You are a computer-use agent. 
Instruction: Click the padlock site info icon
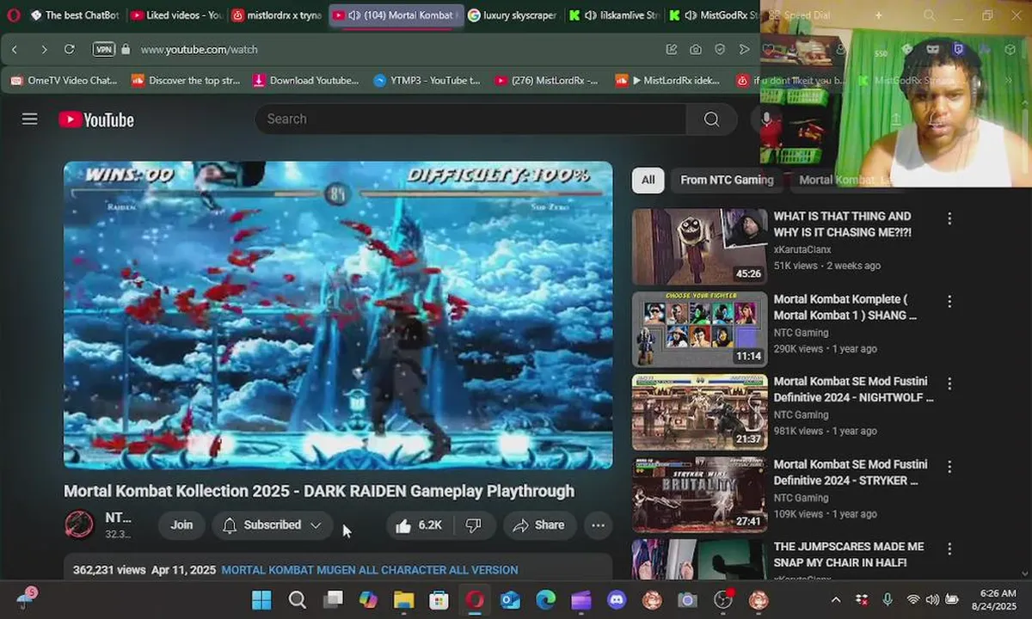126,50
